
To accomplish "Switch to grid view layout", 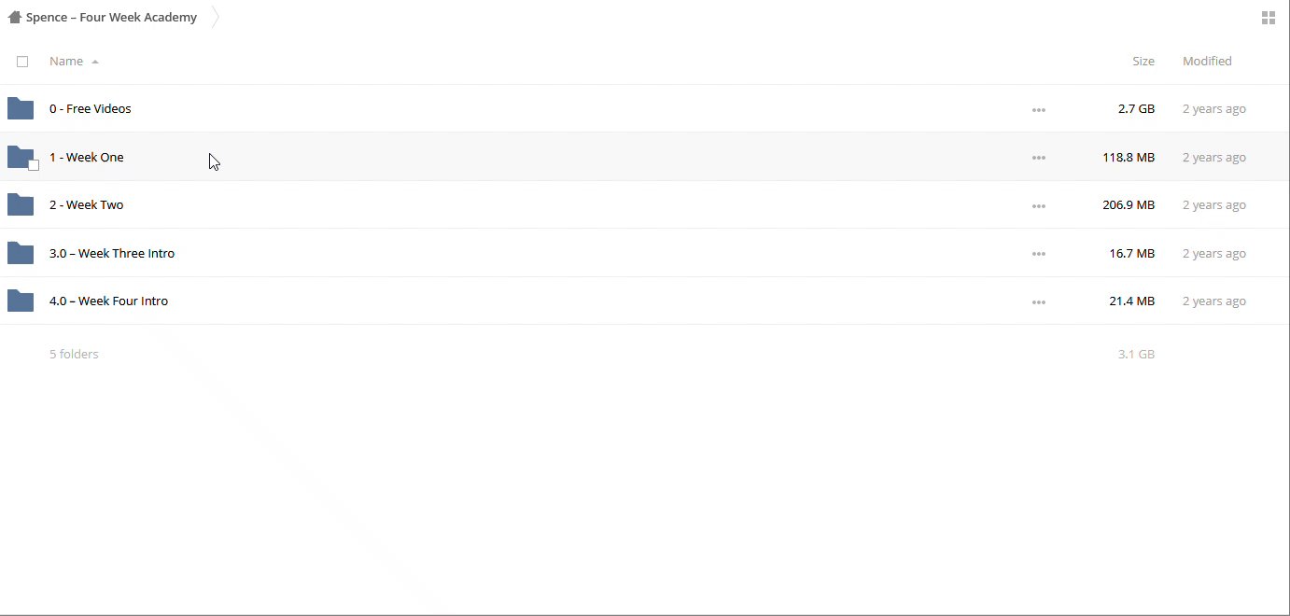I will (x=1268, y=18).
